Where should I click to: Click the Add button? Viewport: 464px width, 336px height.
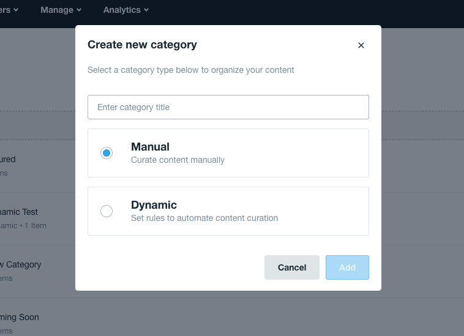[x=347, y=267]
